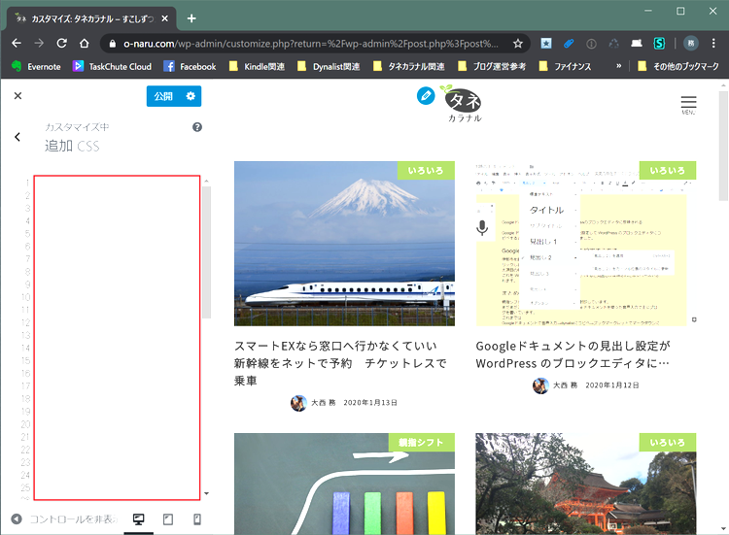Click the CSS editor scrollbar thumb
Screen dimensions: 729x535
(206, 252)
